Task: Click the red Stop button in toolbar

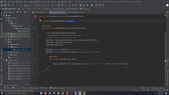Action: (76, 5)
